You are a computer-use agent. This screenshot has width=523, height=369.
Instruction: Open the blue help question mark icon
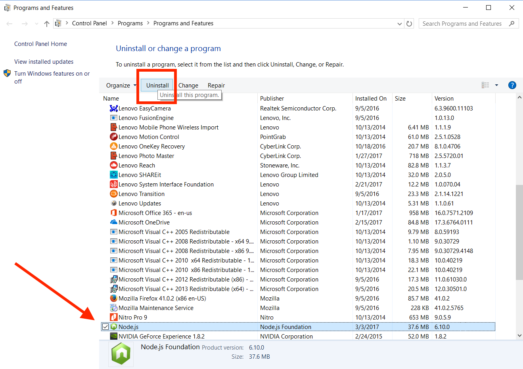[x=512, y=85]
